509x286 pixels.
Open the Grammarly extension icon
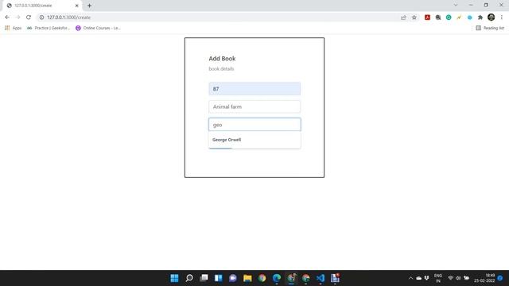pyautogui.click(x=449, y=17)
